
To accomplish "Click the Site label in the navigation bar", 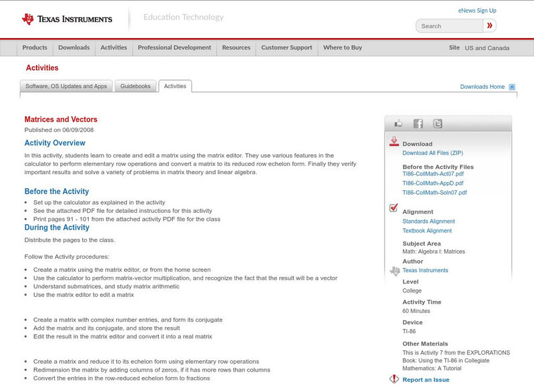I will pyautogui.click(x=454, y=47).
